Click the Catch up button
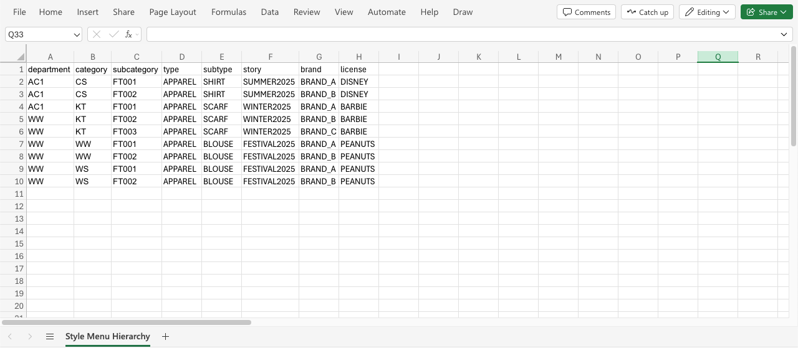The image size is (798, 348). 647,12
